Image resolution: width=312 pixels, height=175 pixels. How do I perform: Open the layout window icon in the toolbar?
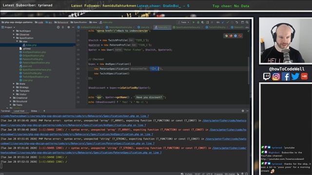(242, 22)
